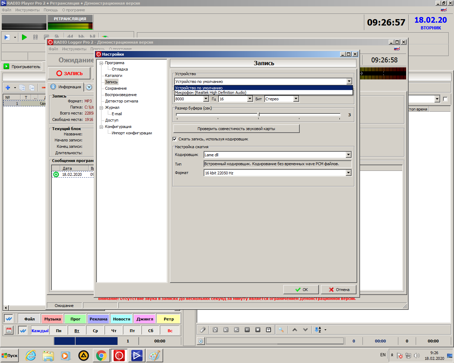This screenshot has height=363, width=454.
Task: Click the stop marker icon in bottom toolbar
Action: pos(258,330)
